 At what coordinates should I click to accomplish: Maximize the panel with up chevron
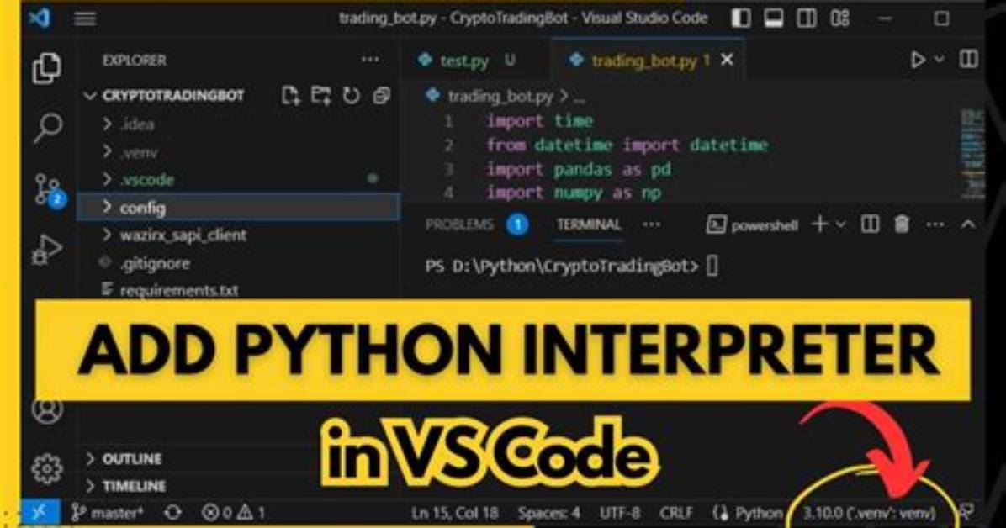(x=967, y=224)
